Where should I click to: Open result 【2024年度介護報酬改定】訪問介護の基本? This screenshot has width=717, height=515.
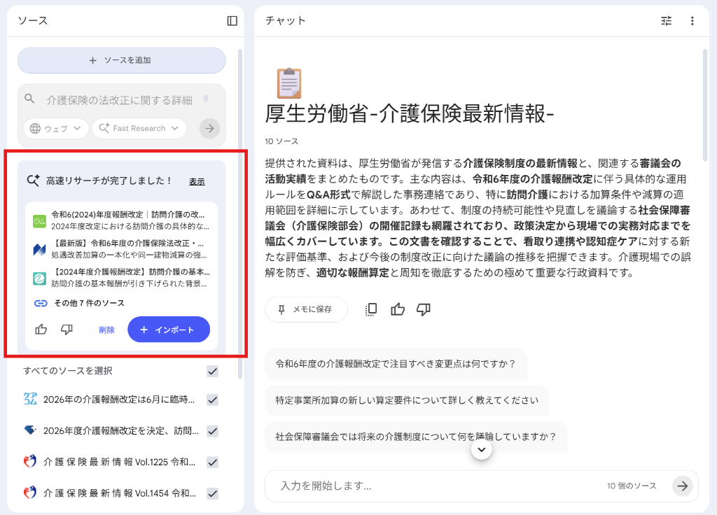tap(130, 272)
